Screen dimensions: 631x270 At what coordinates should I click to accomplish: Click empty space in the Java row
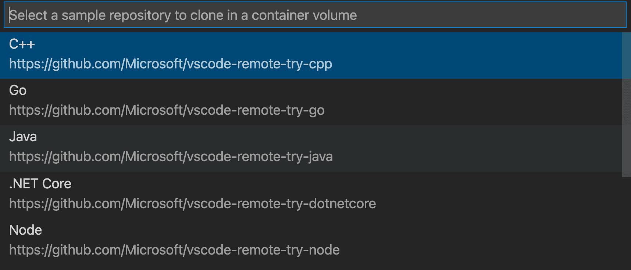point(478,148)
